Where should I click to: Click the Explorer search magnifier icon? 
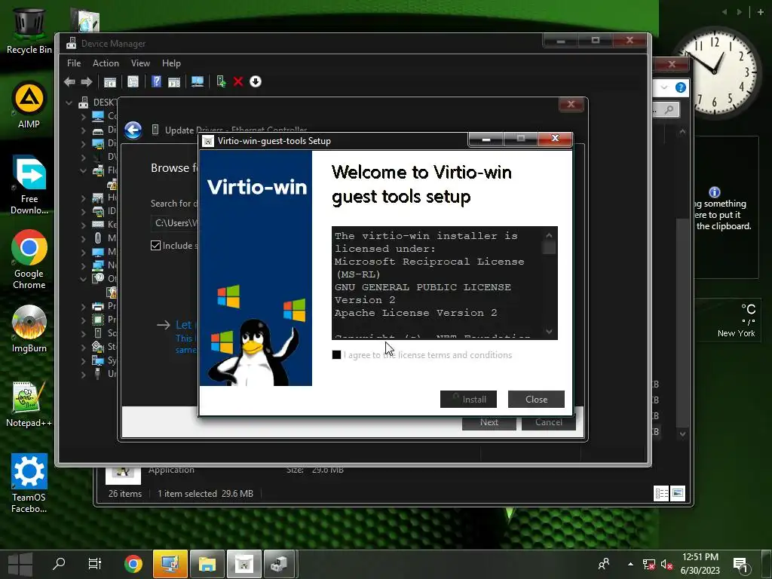[x=669, y=110]
